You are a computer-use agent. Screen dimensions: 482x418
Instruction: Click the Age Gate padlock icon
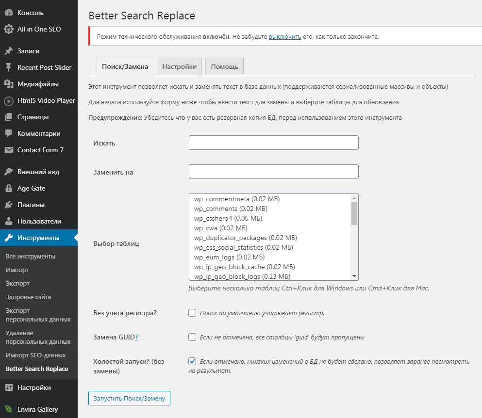9,188
